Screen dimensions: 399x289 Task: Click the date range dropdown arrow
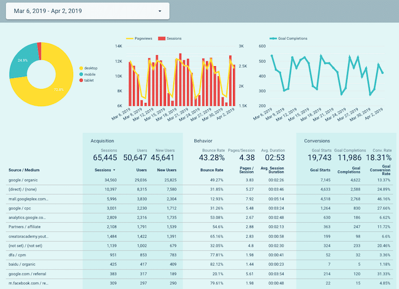point(160,11)
